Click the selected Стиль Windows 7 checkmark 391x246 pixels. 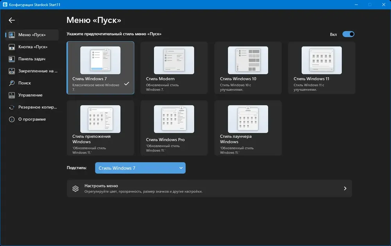pos(127,84)
